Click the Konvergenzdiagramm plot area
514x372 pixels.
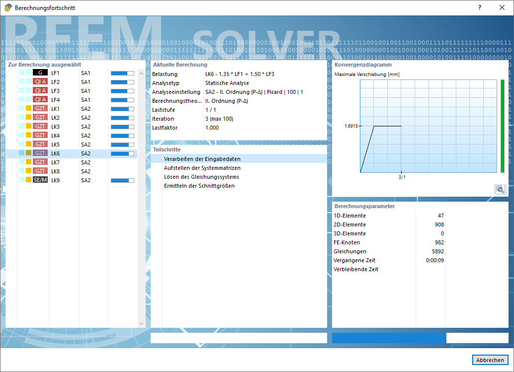(428, 126)
